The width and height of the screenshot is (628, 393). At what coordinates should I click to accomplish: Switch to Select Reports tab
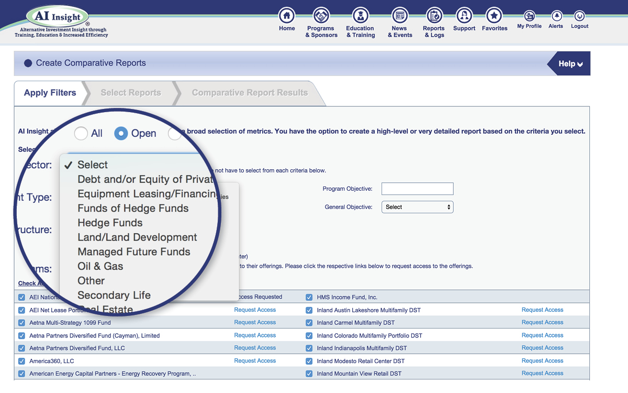point(130,93)
